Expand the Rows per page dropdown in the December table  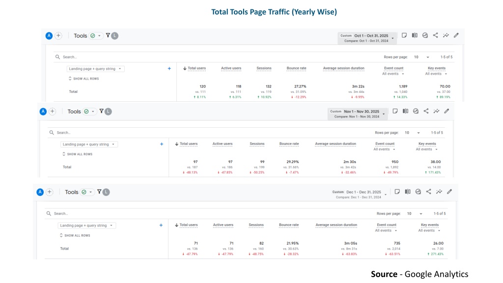click(415, 214)
